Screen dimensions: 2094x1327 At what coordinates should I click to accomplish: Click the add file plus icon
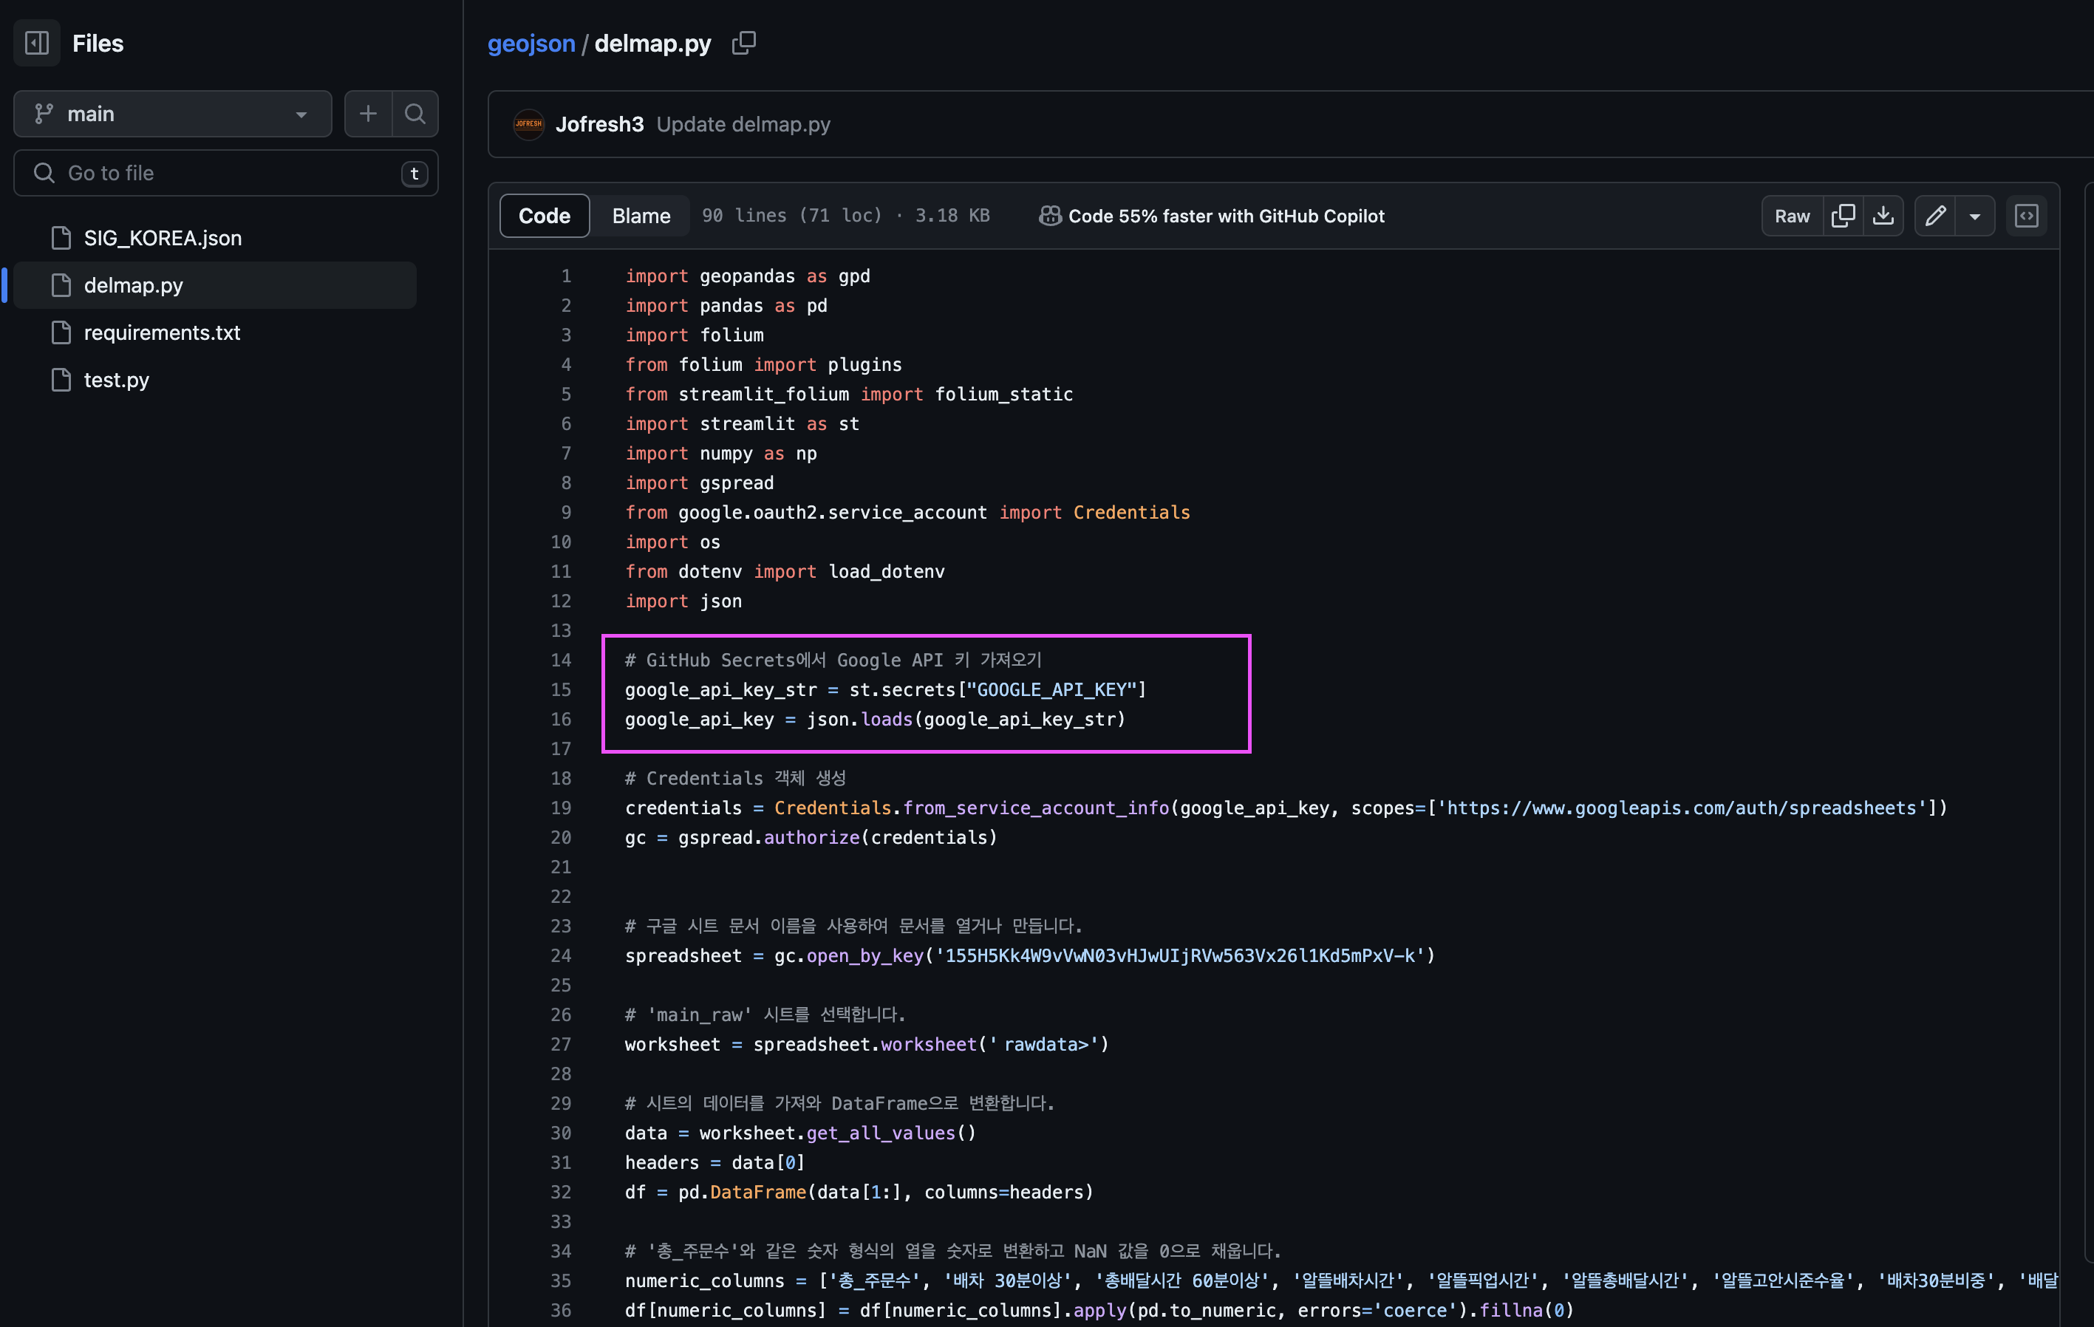[368, 114]
